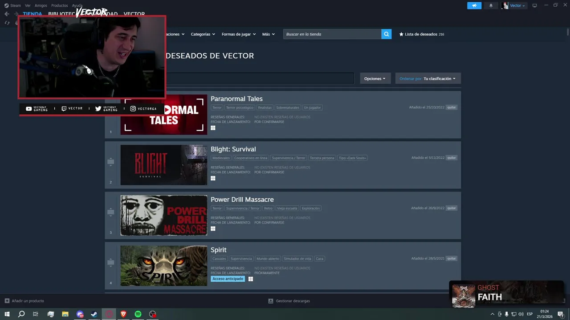570x320 pixels.
Task: Open File Explorer from the taskbar
Action: point(65,314)
